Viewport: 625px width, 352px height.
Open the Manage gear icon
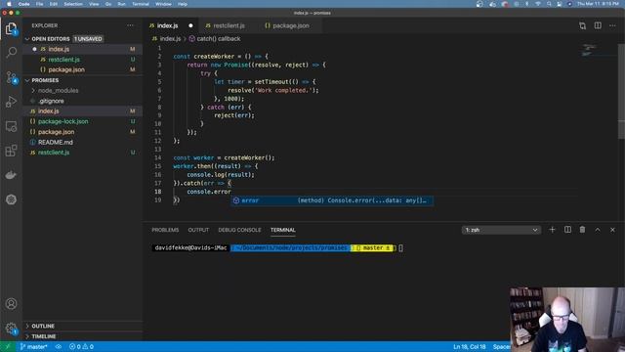pyautogui.click(x=11, y=329)
